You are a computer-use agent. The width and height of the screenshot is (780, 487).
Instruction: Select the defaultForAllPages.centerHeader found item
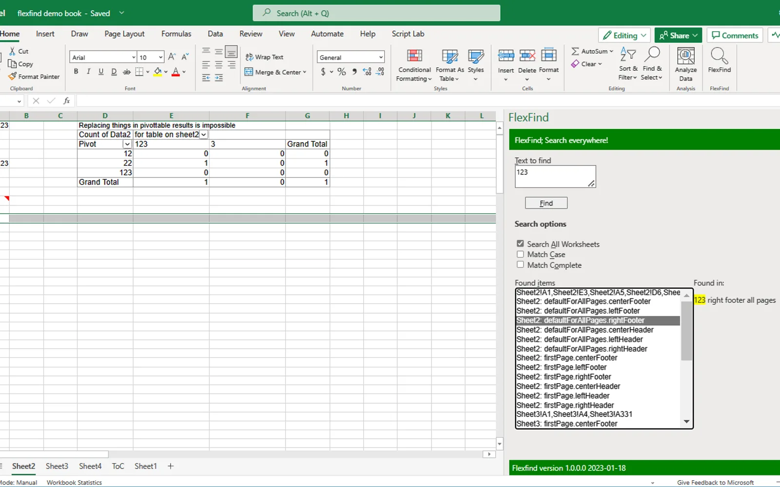598,330
